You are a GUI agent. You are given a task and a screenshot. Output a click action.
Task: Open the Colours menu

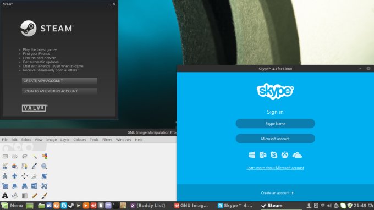[x=79, y=140]
